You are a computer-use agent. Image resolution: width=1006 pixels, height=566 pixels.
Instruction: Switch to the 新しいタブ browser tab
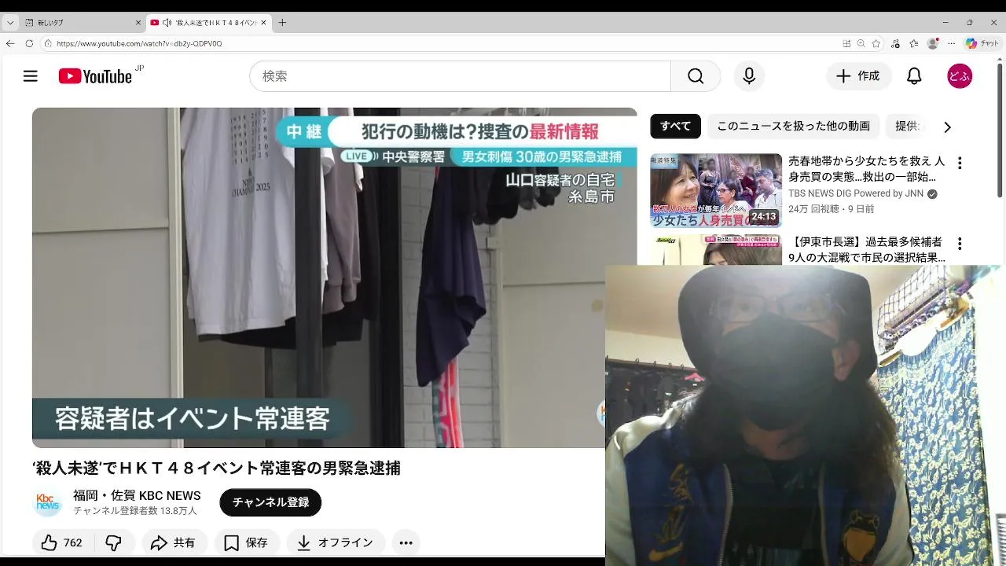pos(83,23)
